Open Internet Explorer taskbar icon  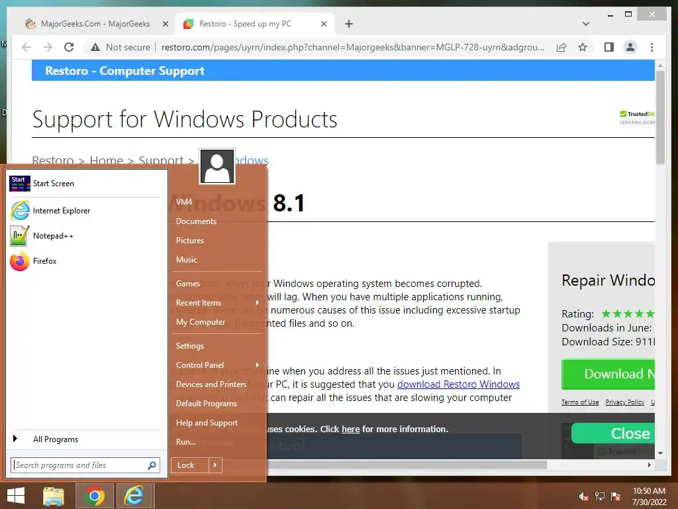(134, 496)
